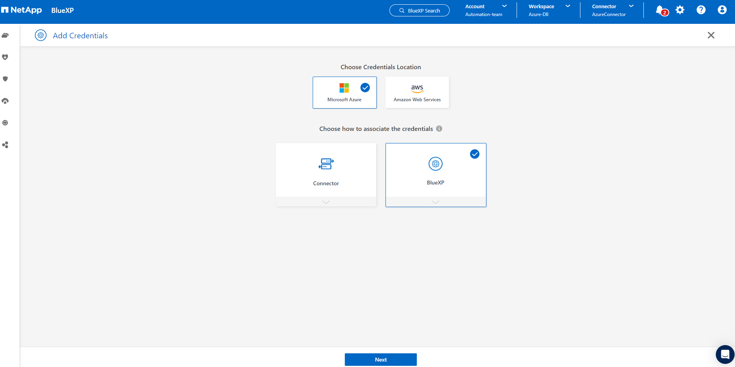Open the Extensions connected-dots sidebar icon
Screen dimensions: 735x367
point(5,145)
